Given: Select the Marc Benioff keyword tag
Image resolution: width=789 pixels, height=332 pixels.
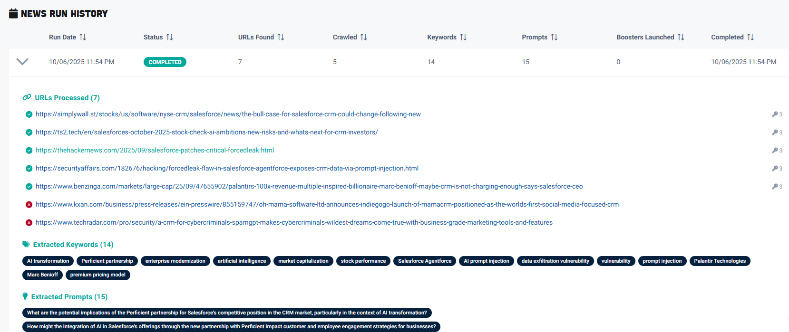Looking at the screenshot, I should coord(42,275).
